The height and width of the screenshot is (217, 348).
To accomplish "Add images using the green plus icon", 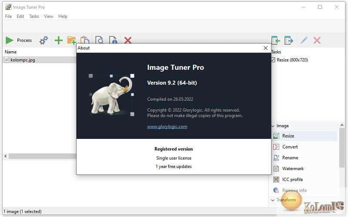I will coord(59,40).
